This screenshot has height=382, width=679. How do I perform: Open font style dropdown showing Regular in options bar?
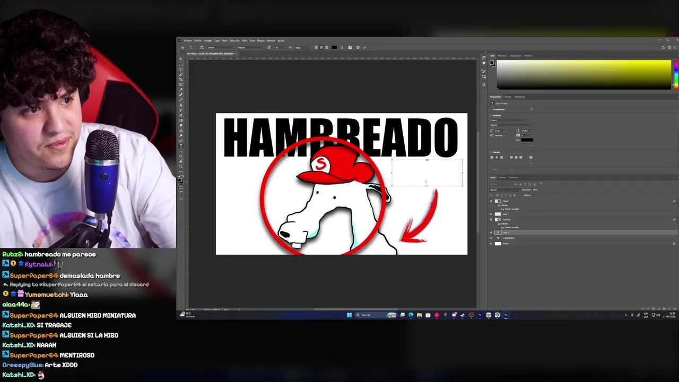point(251,48)
